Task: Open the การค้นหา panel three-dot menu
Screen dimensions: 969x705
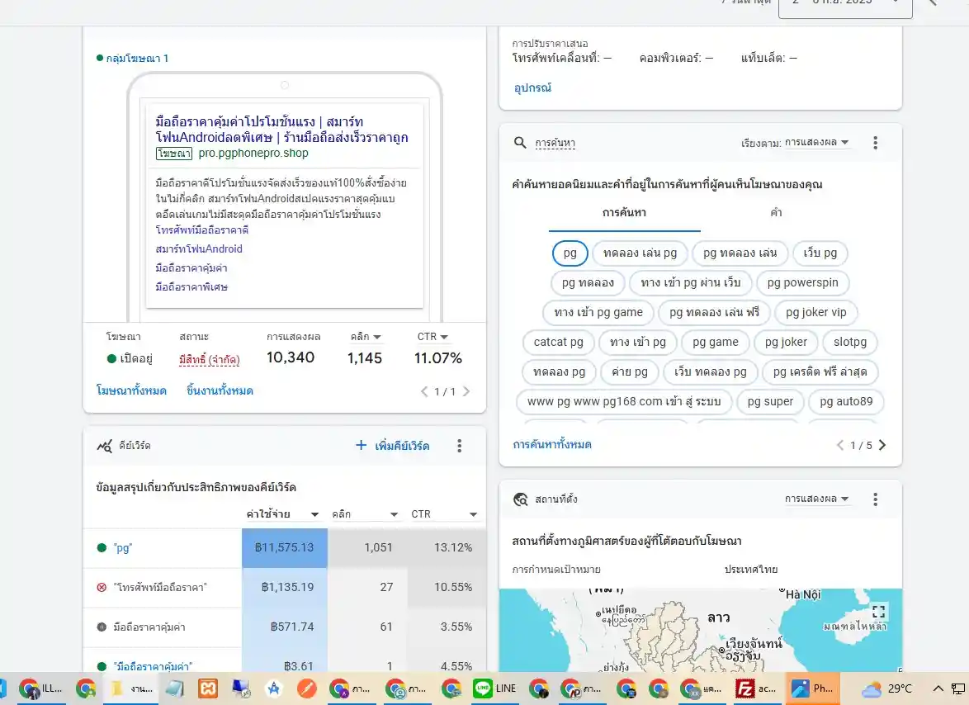Action: [x=875, y=142]
